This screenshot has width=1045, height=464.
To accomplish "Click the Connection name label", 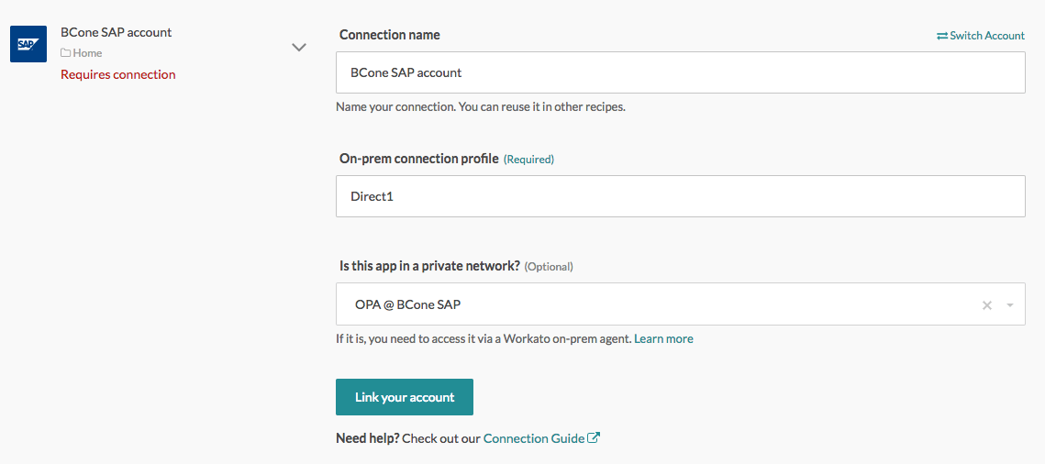I will pos(390,35).
